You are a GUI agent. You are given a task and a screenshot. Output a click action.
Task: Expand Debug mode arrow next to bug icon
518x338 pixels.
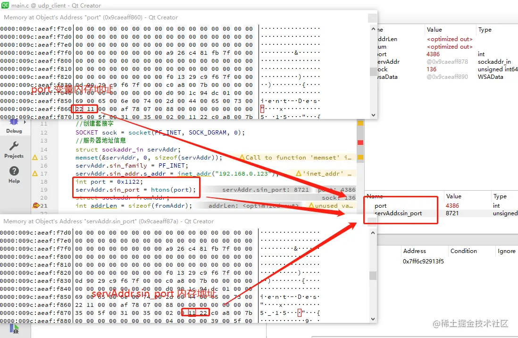25,122
